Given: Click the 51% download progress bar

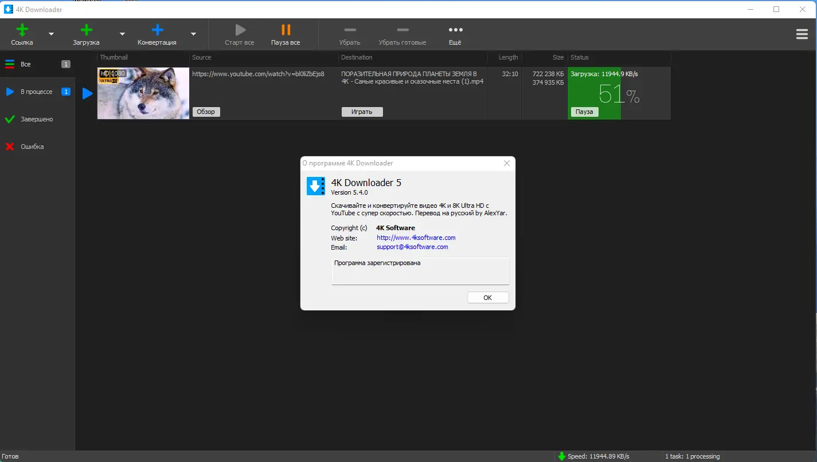Looking at the screenshot, I should 619,93.
